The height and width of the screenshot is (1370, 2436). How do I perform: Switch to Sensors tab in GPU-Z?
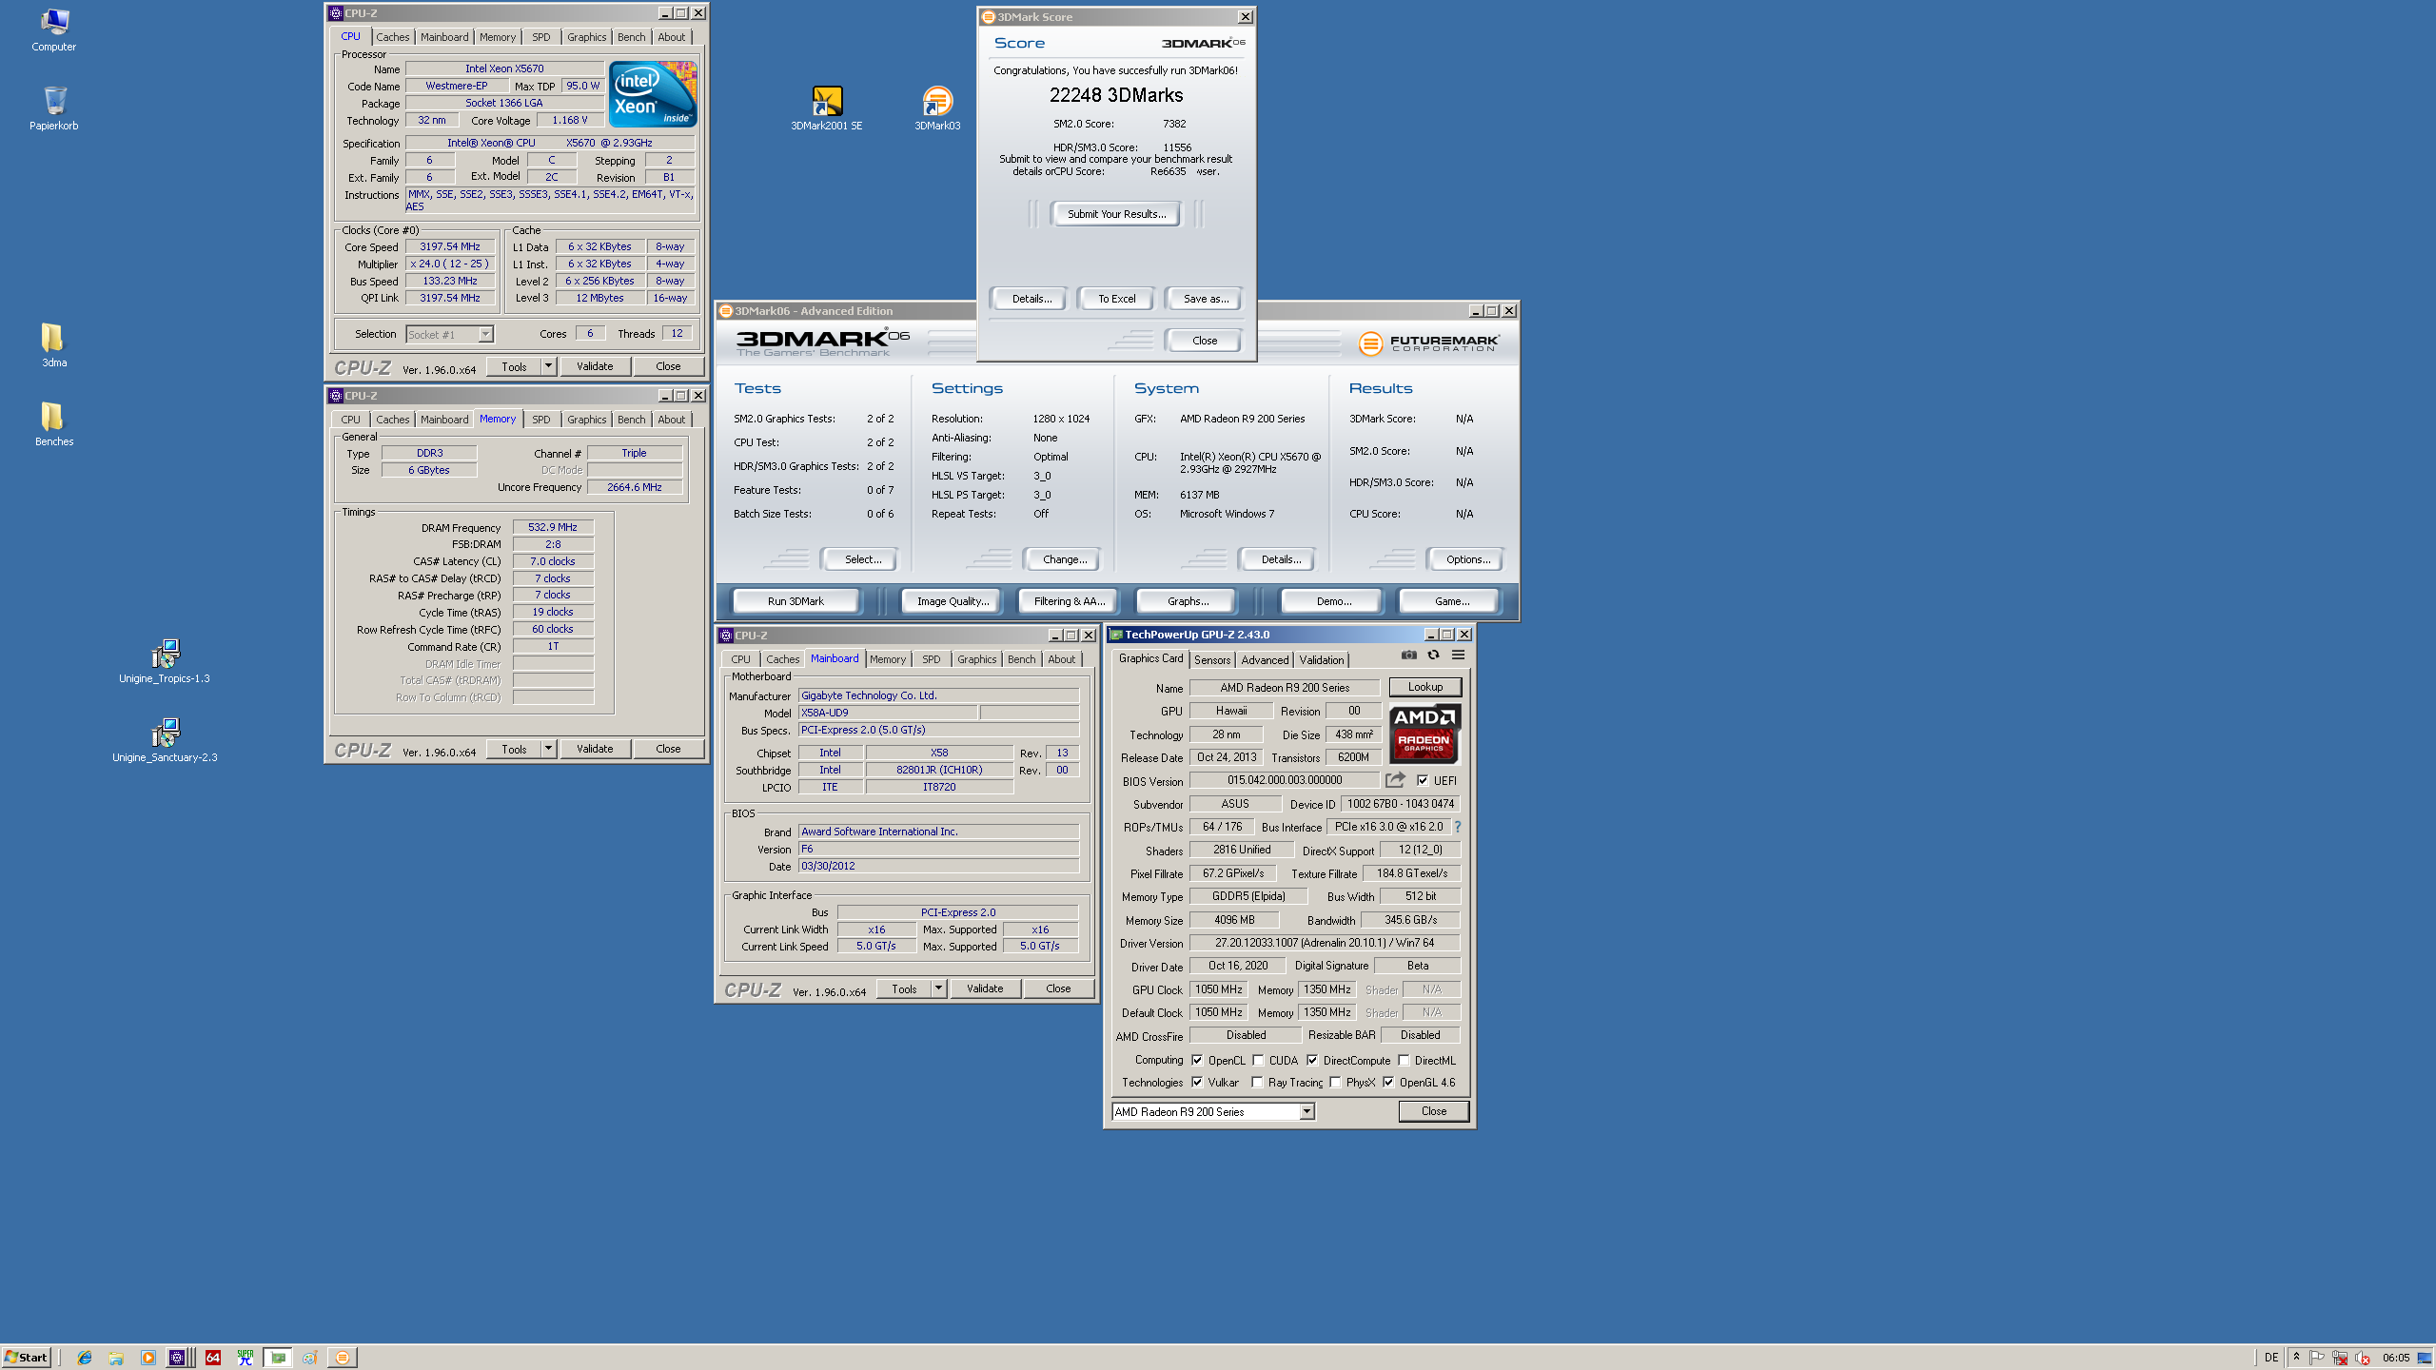(1212, 659)
